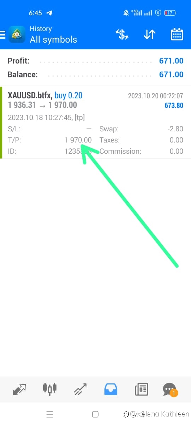Tap the Balance 671.00 row
191x426 pixels.
coord(95,75)
